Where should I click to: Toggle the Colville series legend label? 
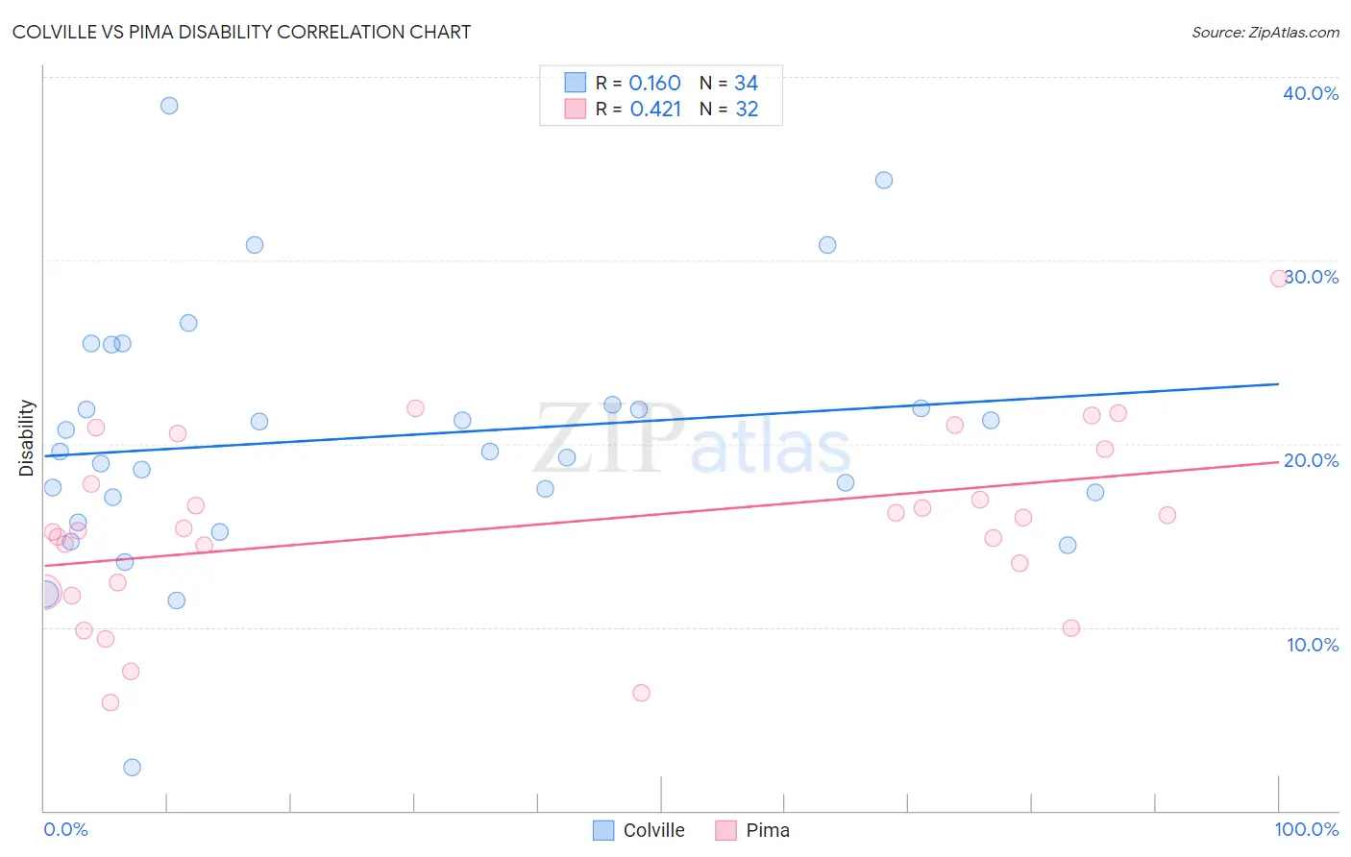click(x=653, y=830)
